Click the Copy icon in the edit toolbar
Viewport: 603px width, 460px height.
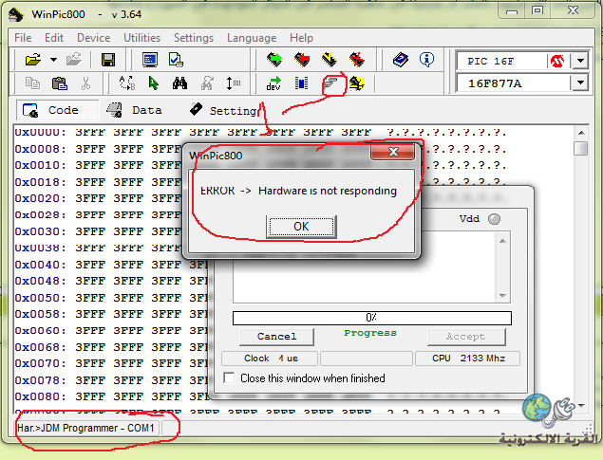[32, 83]
